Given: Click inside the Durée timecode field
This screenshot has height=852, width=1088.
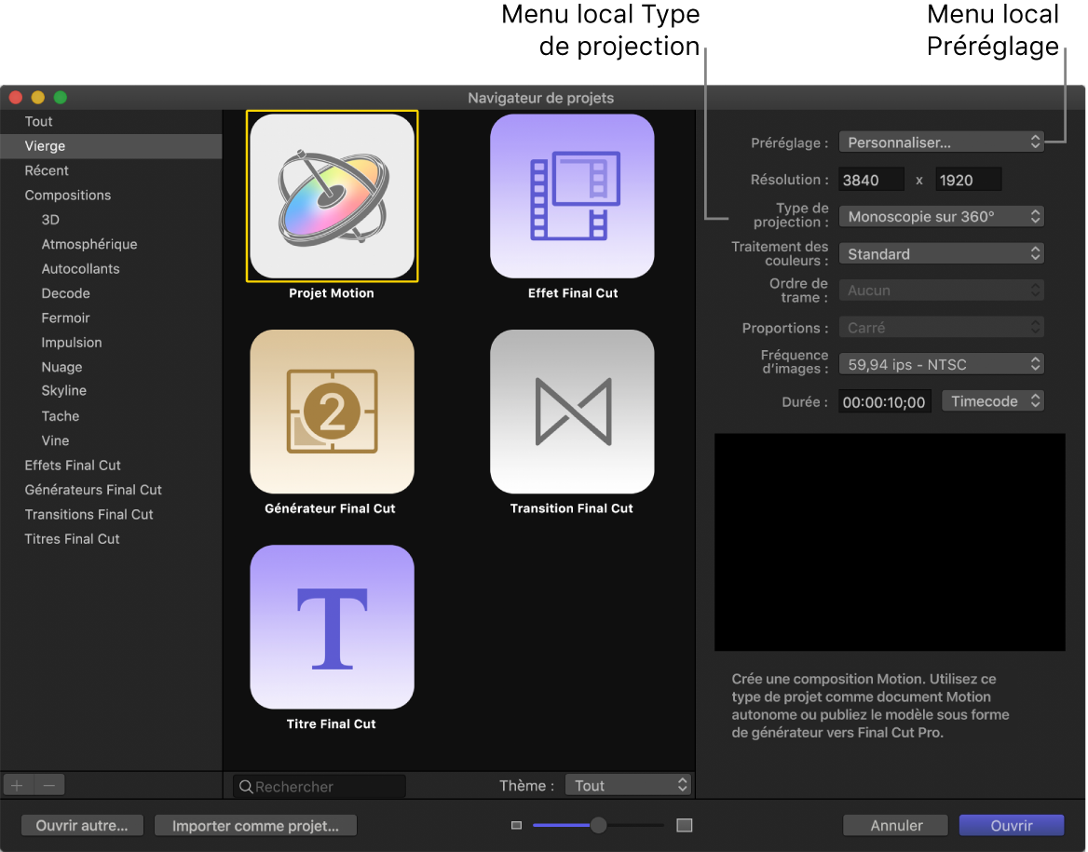Looking at the screenshot, I should pos(884,400).
